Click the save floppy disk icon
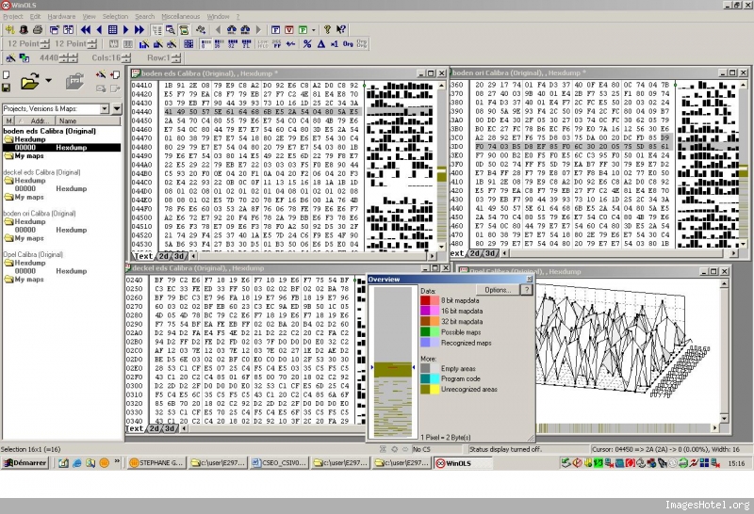This screenshot has height=514, width=754. [7, 88]
